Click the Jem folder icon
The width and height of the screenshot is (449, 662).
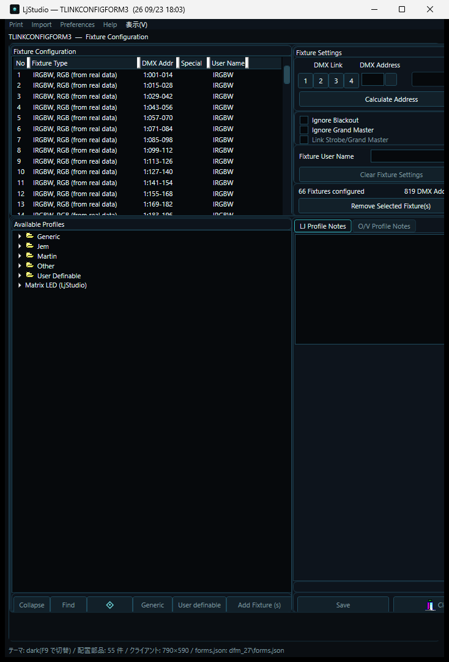[x=30, y=246]
